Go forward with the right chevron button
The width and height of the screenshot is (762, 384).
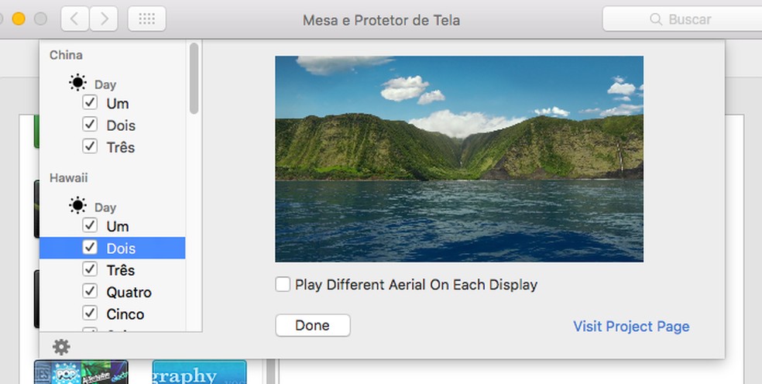(104, 19)
